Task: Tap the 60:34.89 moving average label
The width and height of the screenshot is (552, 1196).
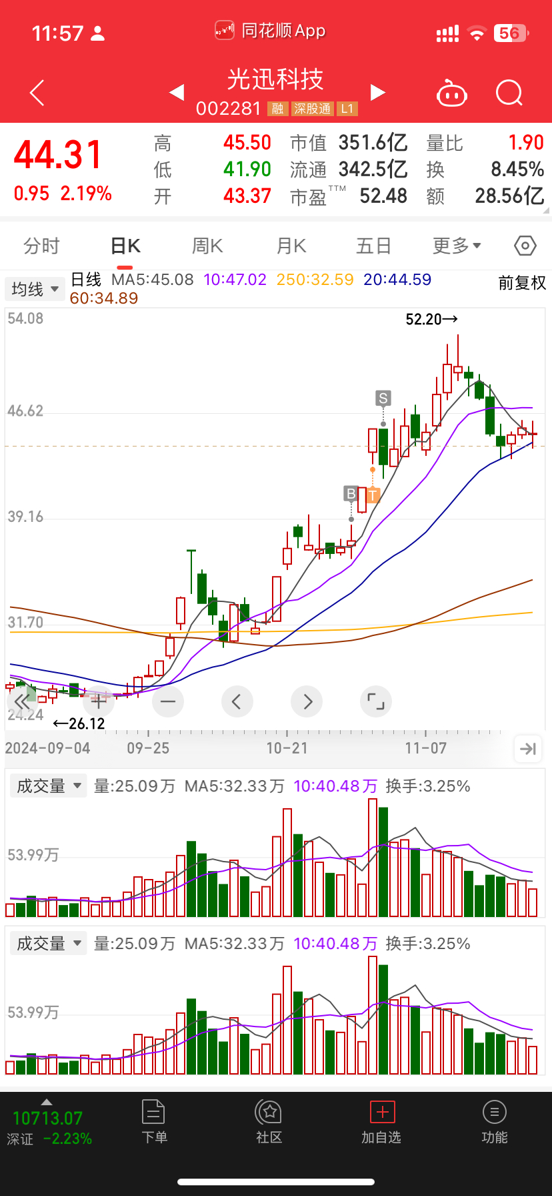Action: pos(104,298)
